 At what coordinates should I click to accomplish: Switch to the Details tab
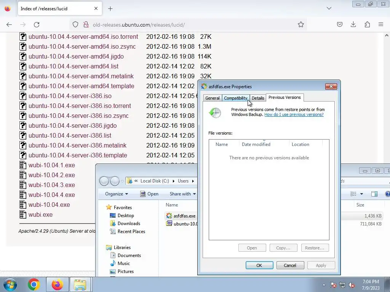258,98
